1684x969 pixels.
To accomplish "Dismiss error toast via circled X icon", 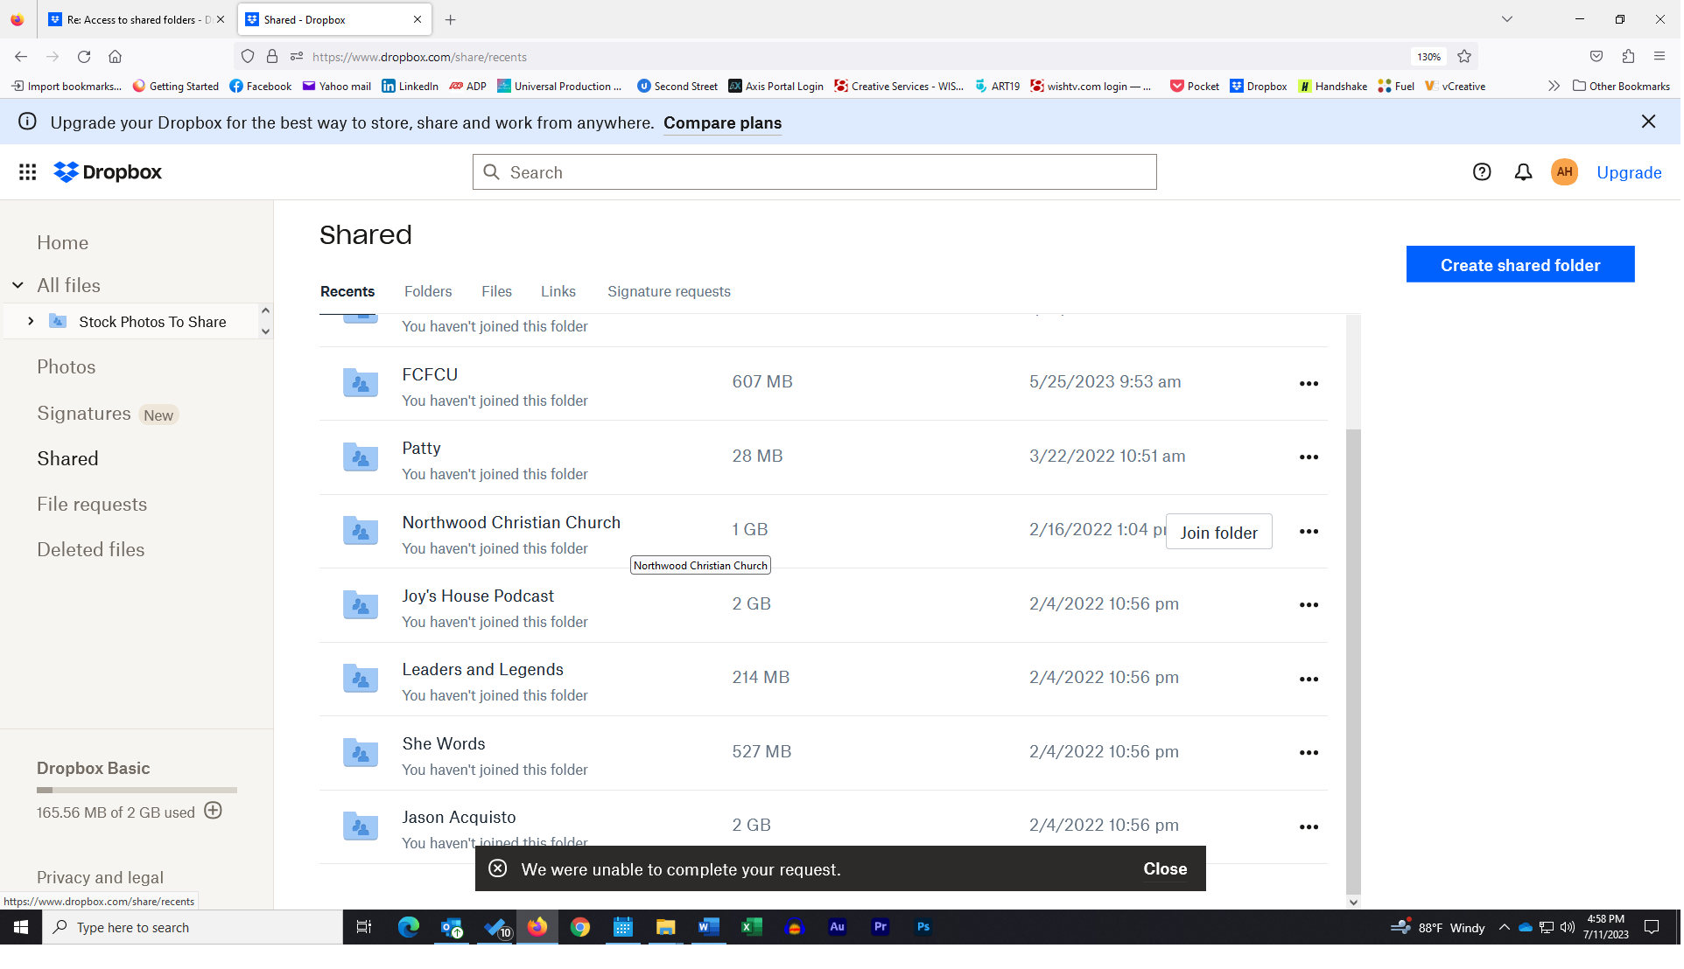I will pos(499,869).
